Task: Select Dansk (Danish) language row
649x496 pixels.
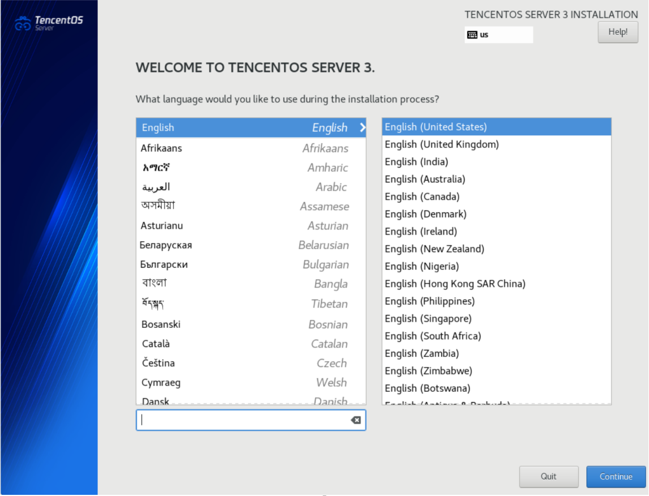Action: (251, 400)
